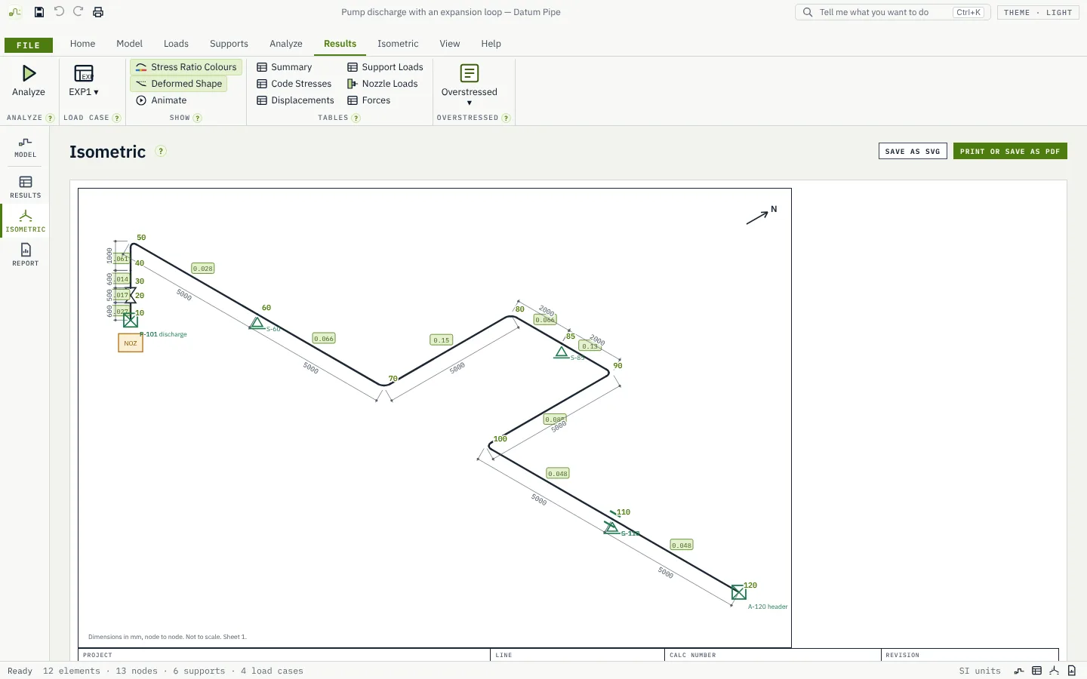Expand the Overstressed dropdown
The image size is (1087, 679).
470,84
